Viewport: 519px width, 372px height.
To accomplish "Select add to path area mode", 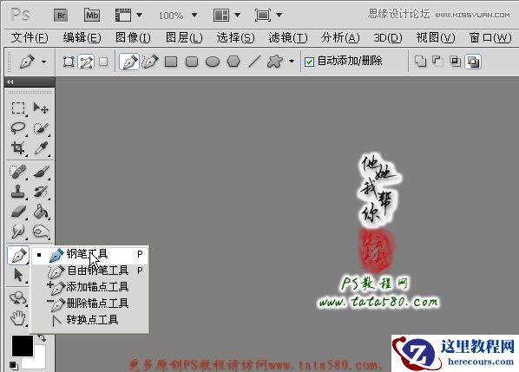I will click(420, 62).
